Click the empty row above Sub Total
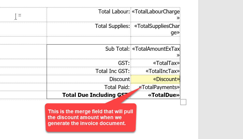The image size is (243, 139). 89,40
